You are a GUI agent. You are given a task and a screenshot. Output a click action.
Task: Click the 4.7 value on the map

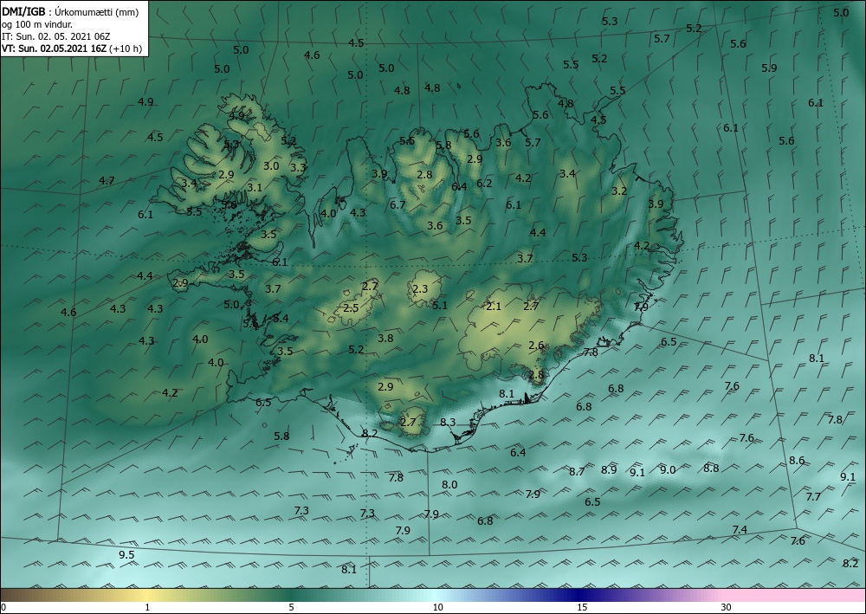tap(107, 180)
